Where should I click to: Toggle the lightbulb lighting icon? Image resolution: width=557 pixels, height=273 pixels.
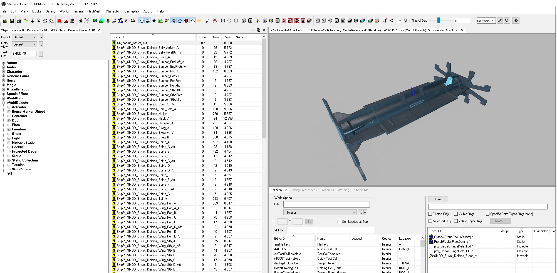point(142,21)
